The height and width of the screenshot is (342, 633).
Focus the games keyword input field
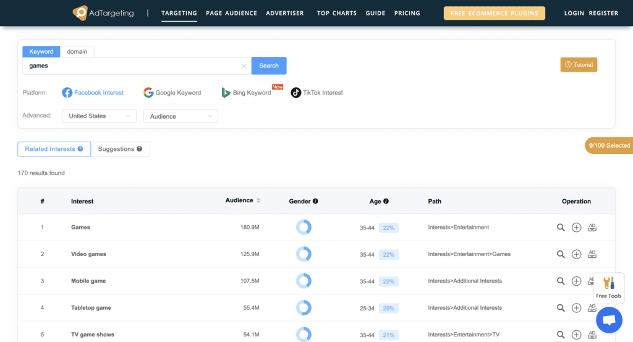tap(137, 66)
